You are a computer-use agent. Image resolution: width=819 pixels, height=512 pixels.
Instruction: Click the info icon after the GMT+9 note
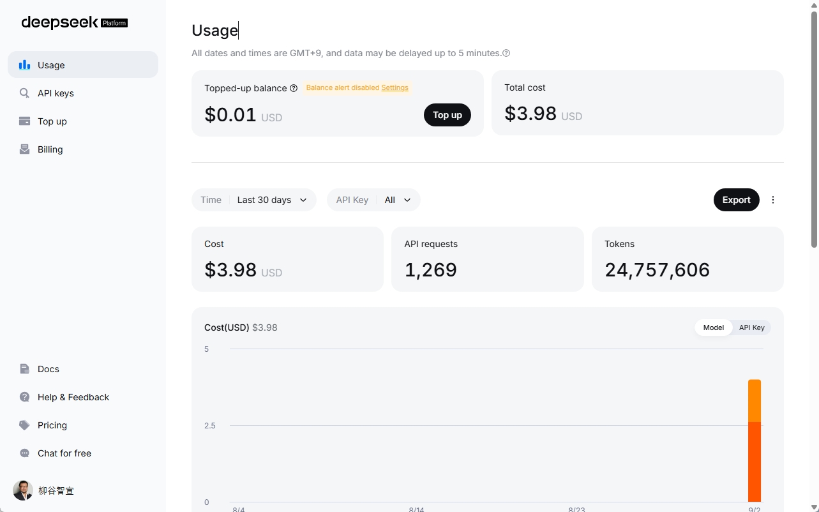point(506,53)
